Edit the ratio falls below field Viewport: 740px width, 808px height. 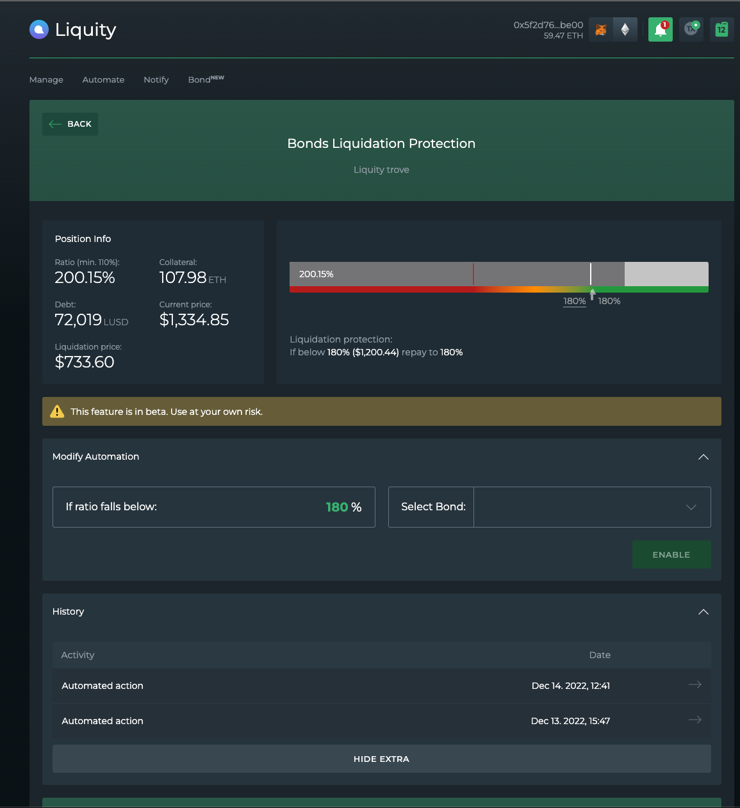point(214,507)
